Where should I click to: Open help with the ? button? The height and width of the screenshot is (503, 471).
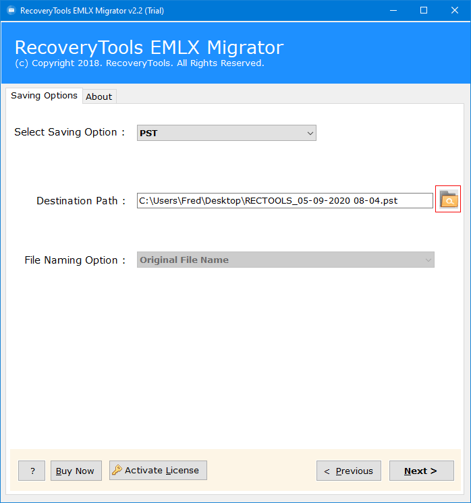click(x=32, y=471)
